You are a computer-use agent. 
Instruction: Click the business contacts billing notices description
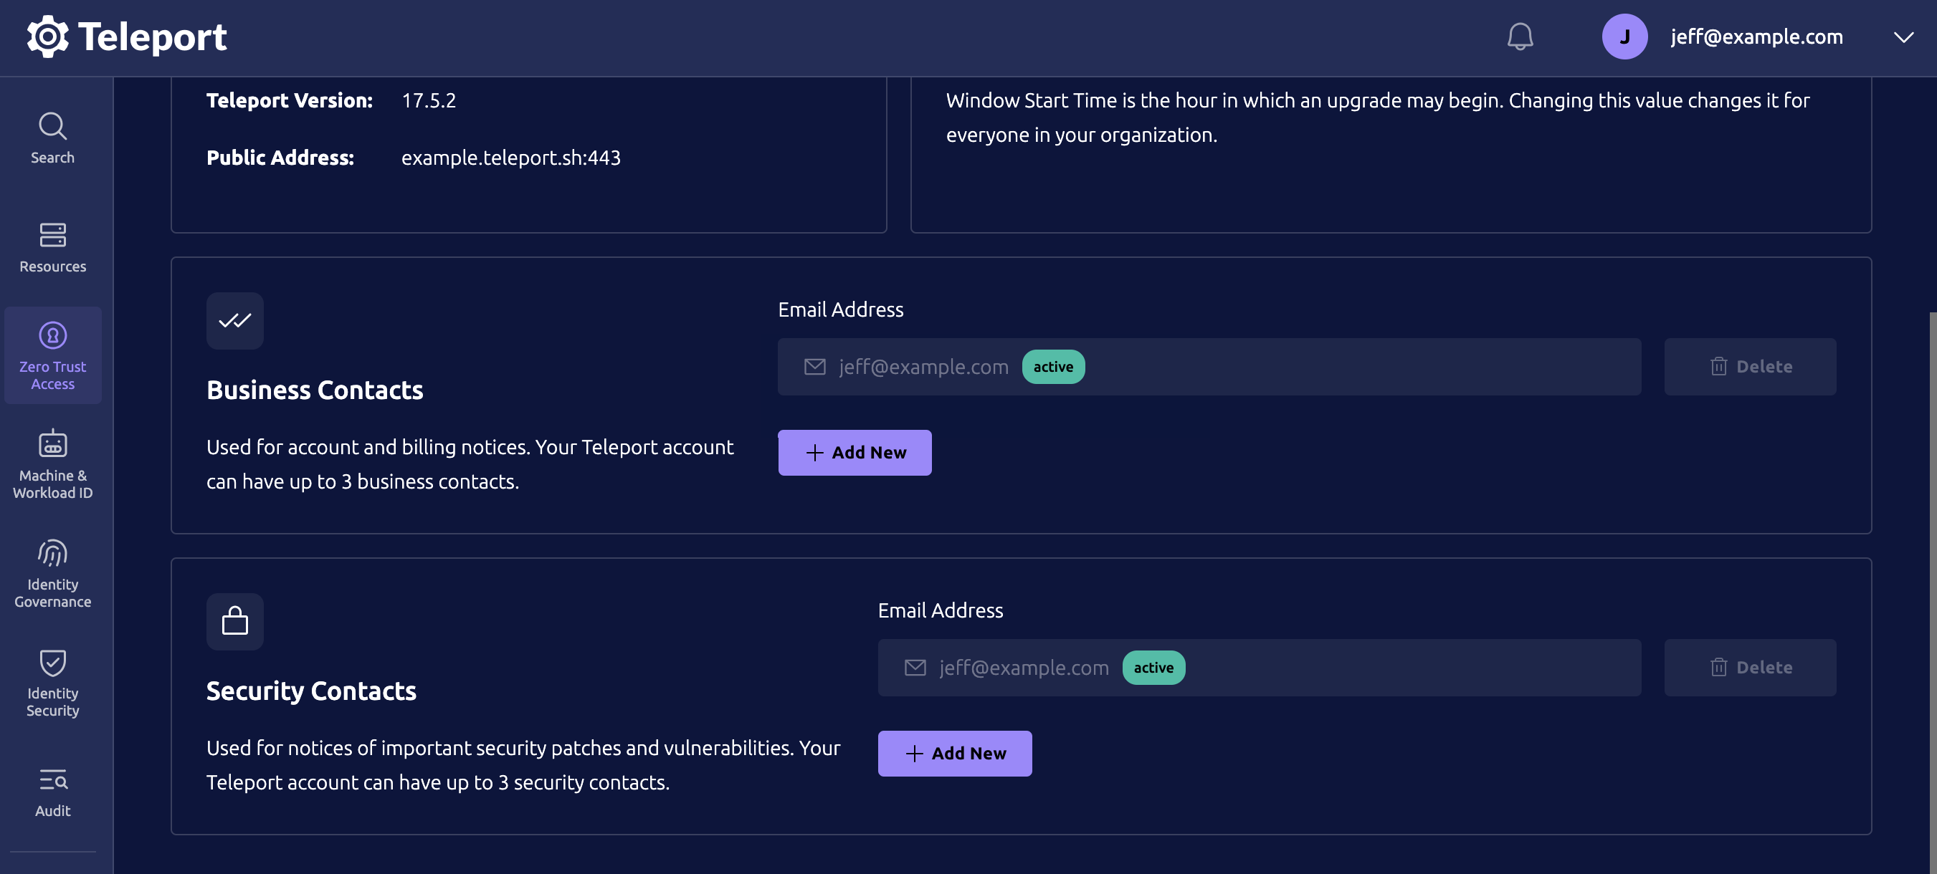click(470, 464)
